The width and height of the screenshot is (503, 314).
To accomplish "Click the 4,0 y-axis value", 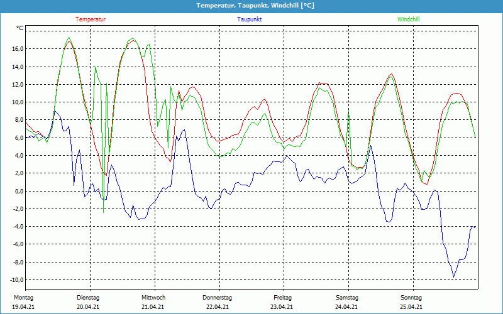I will coord(19,156).
